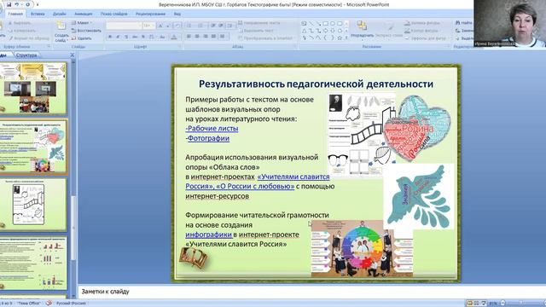
Task: Toggle underline formatting
Action: point(126,37)
